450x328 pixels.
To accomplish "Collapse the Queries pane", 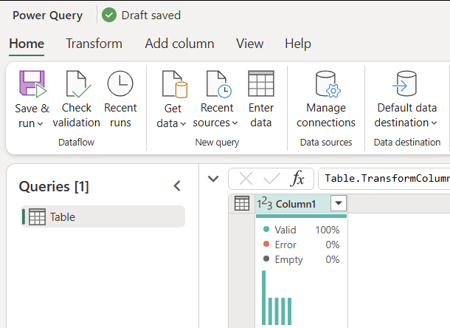I will 177,186.
